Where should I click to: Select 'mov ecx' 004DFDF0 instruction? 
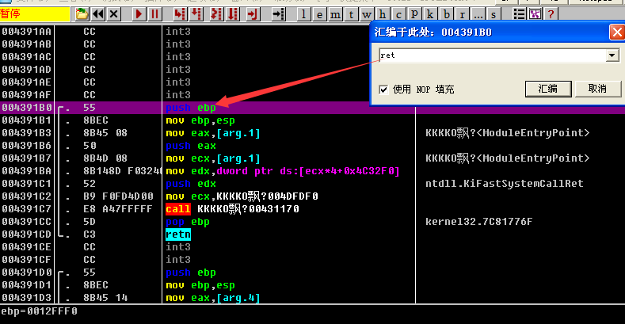tap(242, 196)
